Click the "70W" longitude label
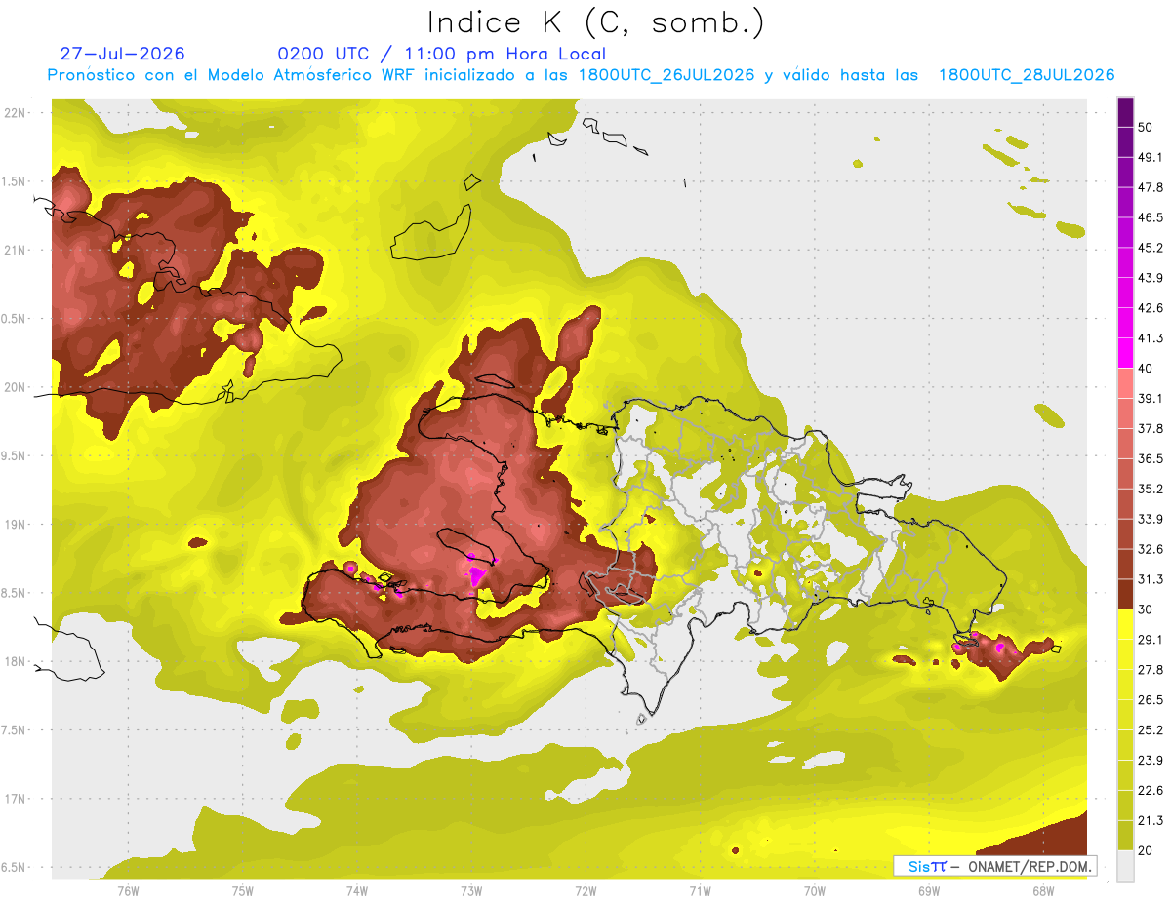The height and width of the screenshot is (904, 1171). pos(815,890)
